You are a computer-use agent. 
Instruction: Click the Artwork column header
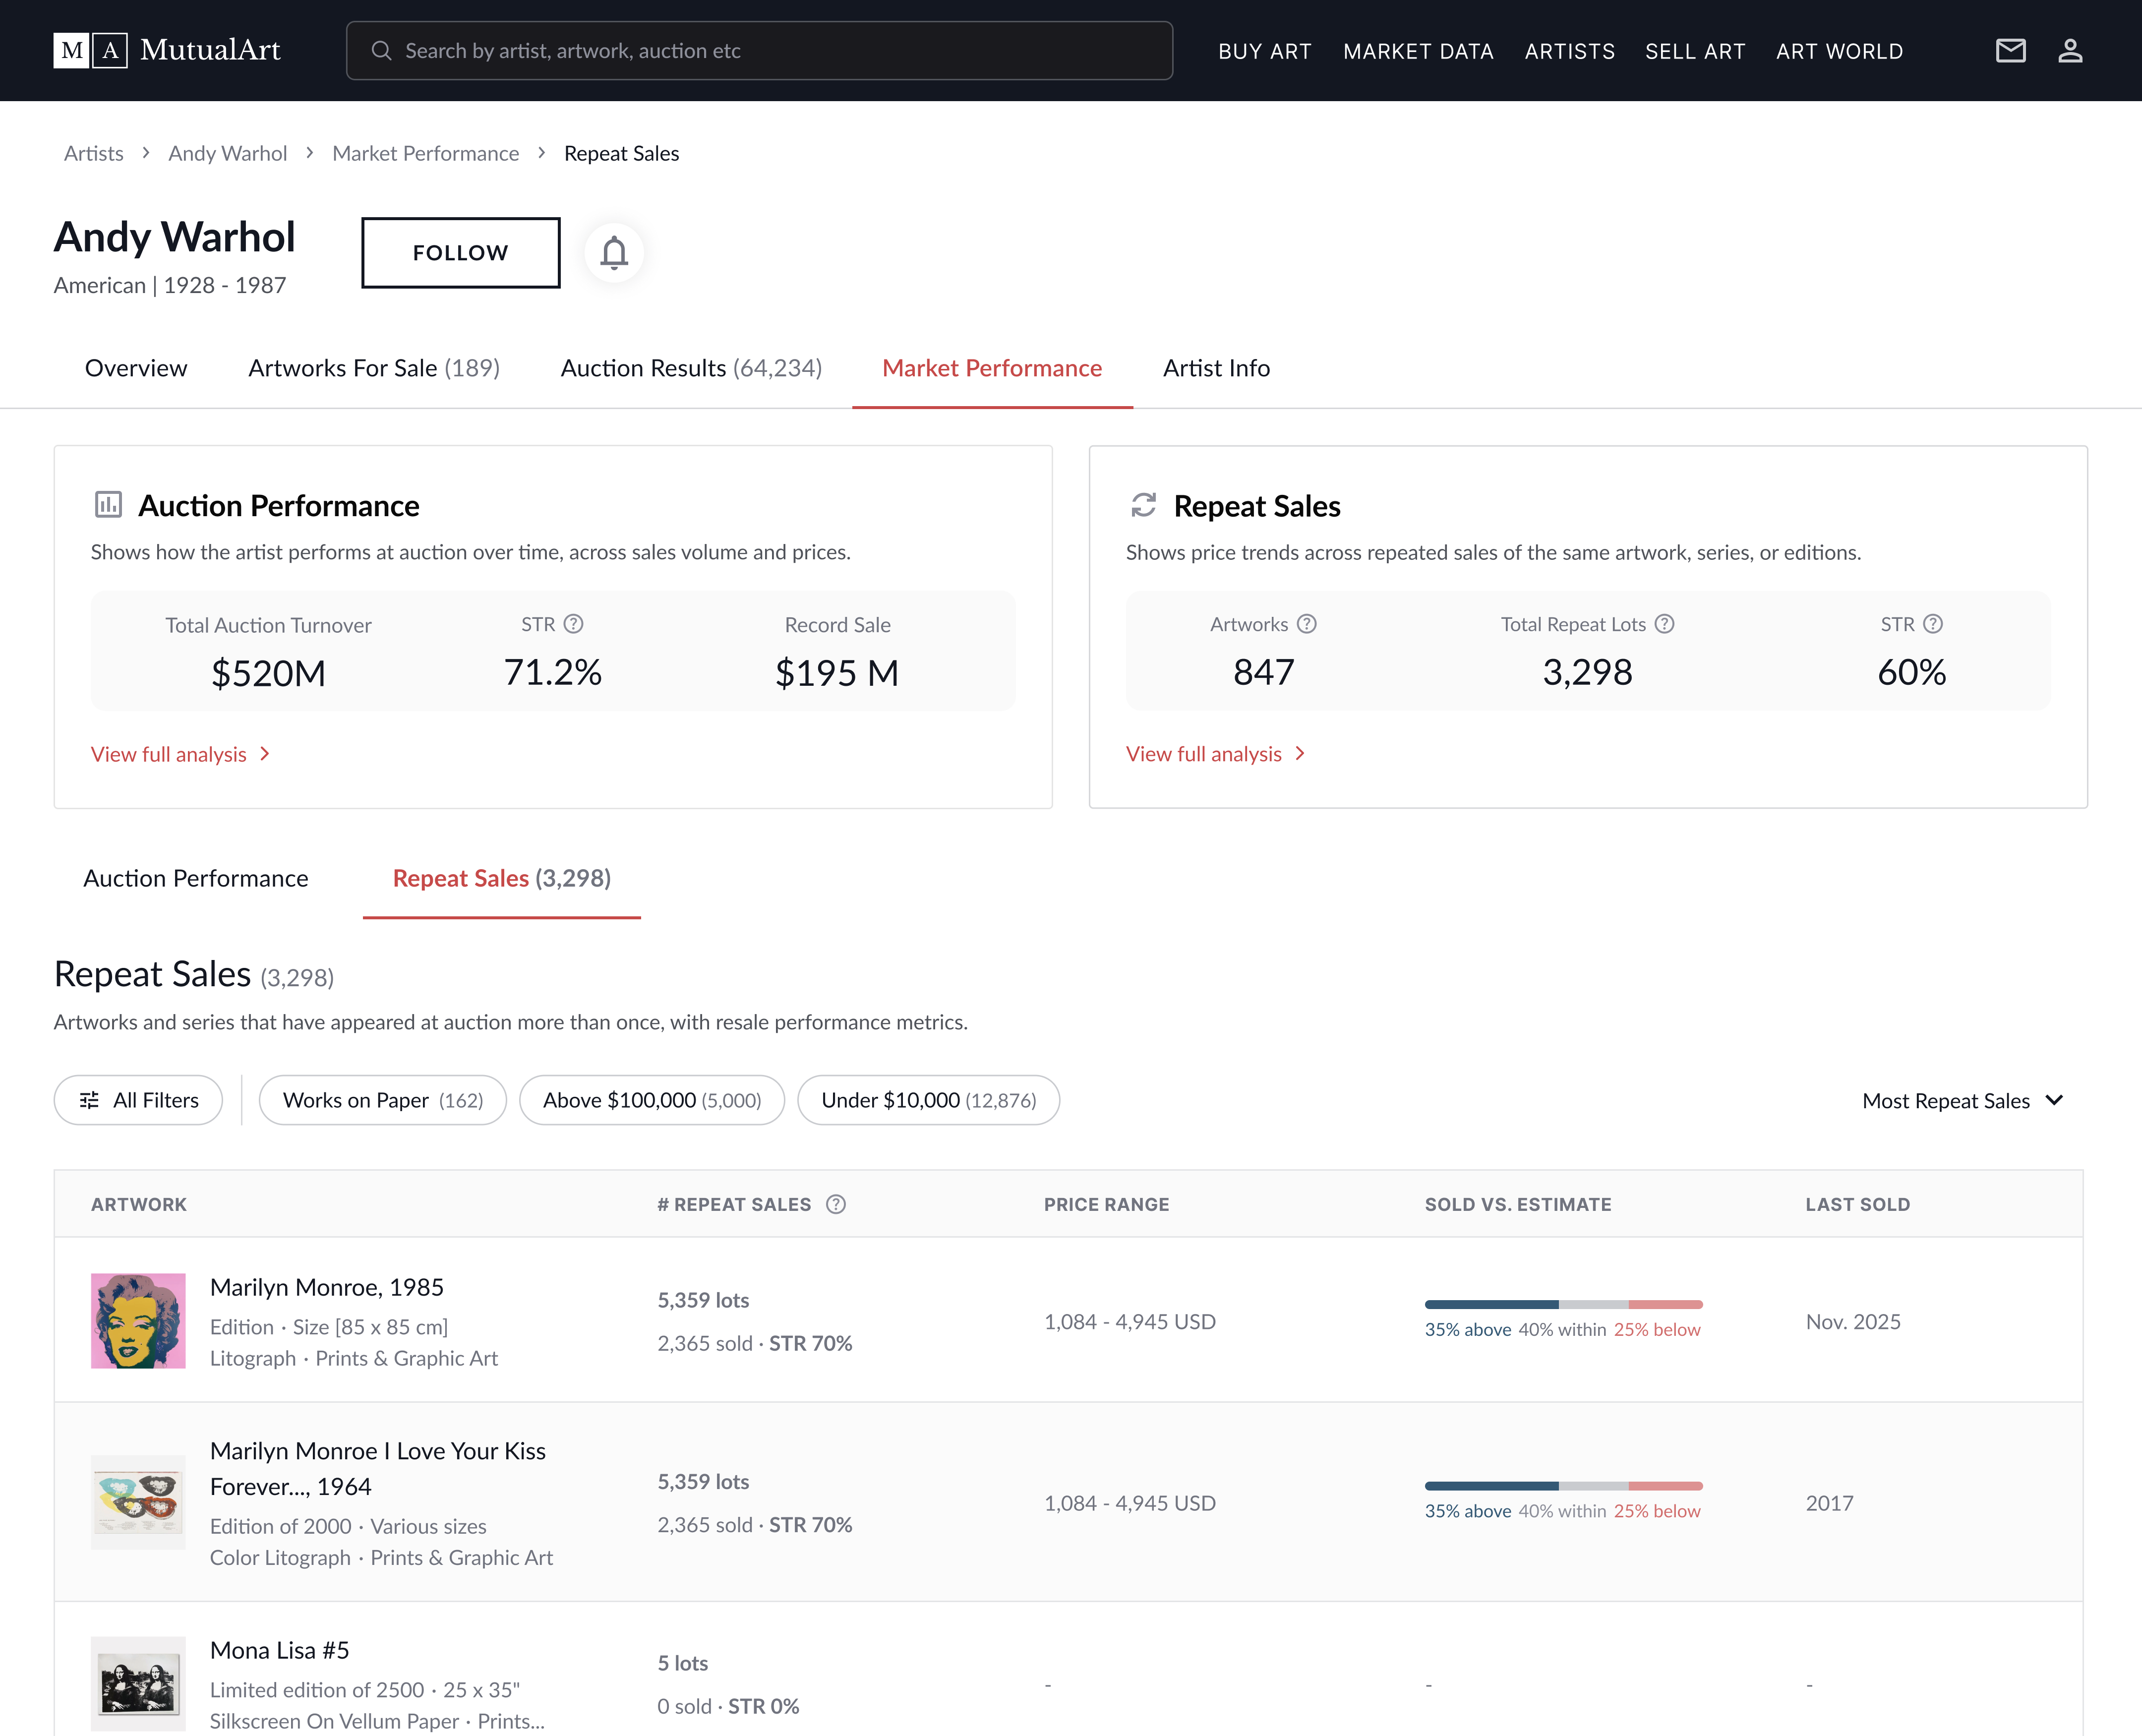(139, 1204)
